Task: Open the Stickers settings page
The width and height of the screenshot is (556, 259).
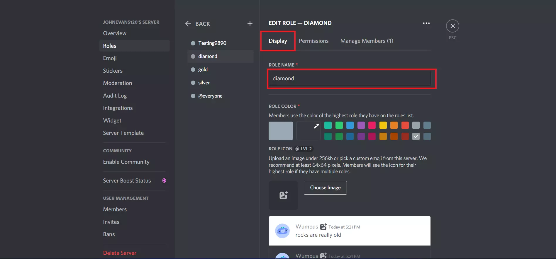Action: click(x=135, y=71)
